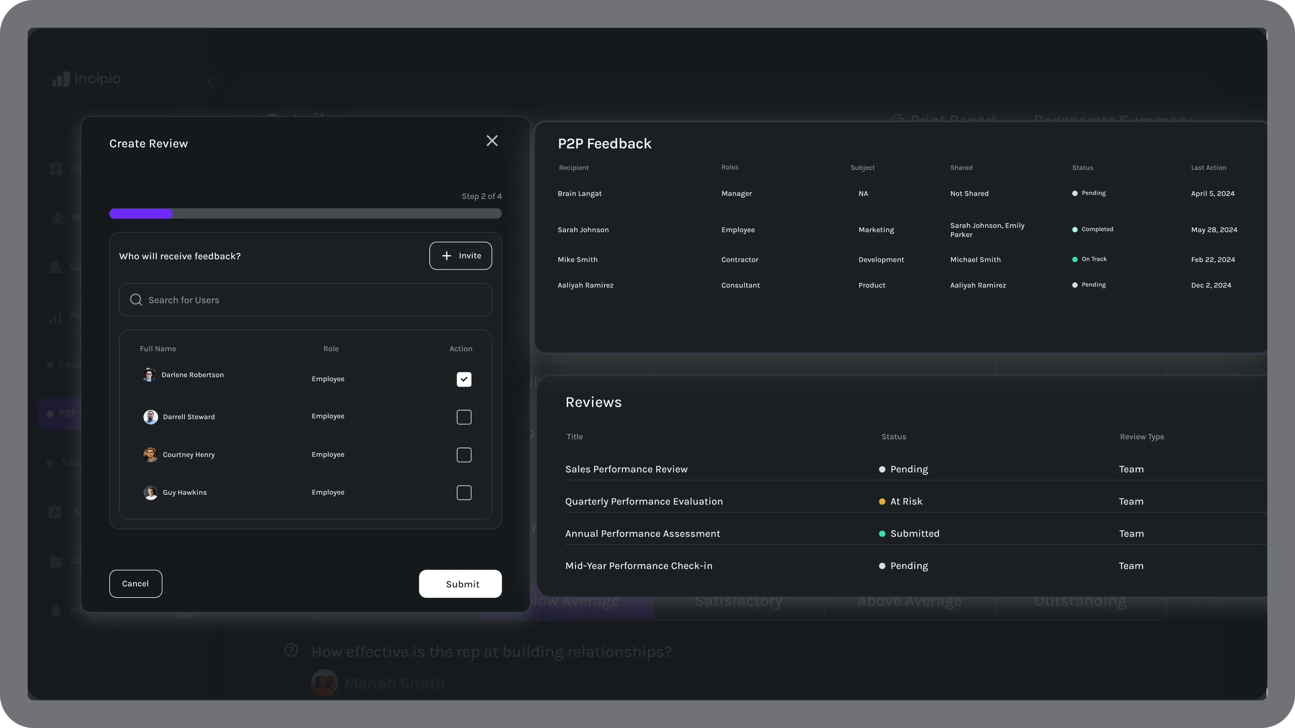Click Guy Hawkins's avatar
1295x728 pixels.
(150, 492)
